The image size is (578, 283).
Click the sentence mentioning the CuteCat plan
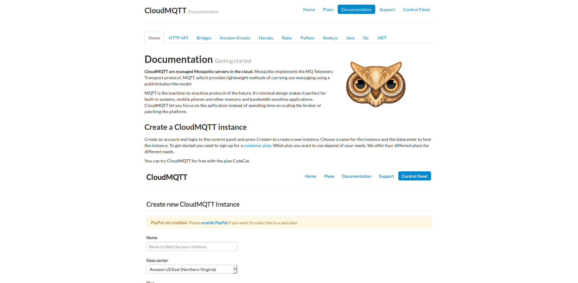coord(197,161)
